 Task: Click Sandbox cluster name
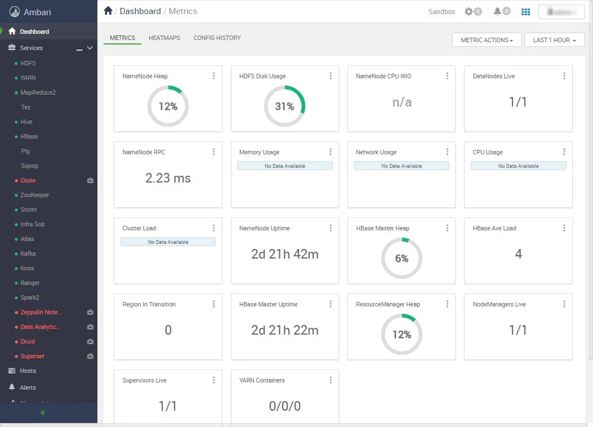tap(442, 12)
